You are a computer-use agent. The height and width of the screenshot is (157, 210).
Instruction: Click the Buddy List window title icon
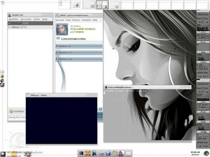pyautogui.click(x=10, y=15)
